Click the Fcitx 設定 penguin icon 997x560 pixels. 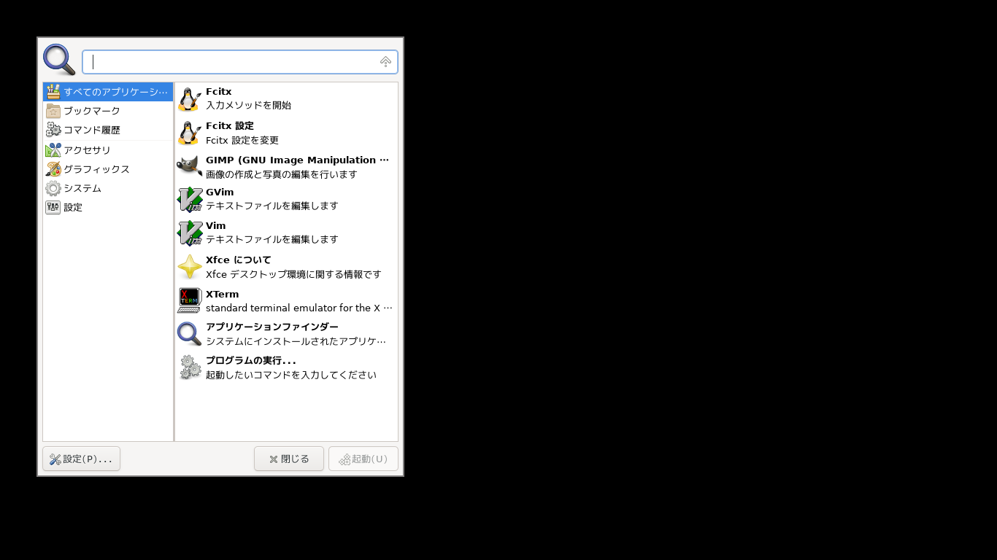pyautogui.click(x=189, y=133)
